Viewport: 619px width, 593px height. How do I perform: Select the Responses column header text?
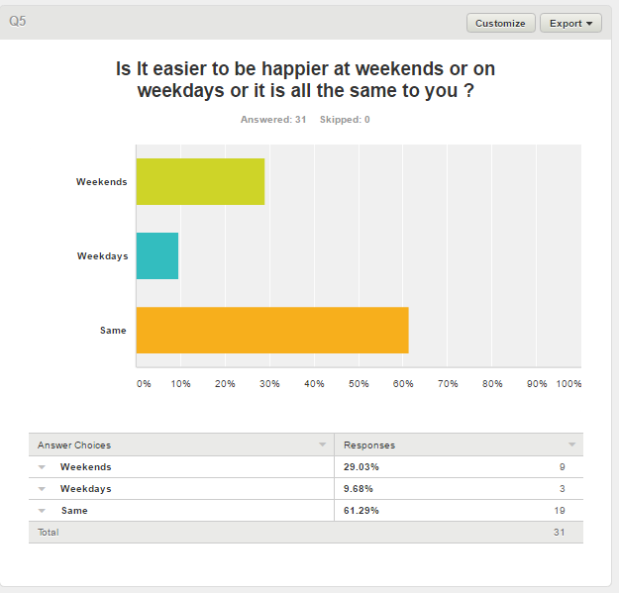point(368,445)
